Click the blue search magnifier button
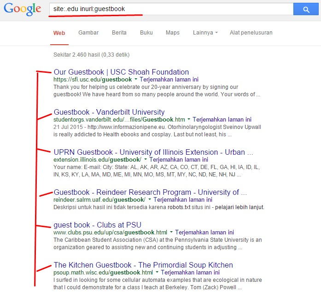 [306, 9]
